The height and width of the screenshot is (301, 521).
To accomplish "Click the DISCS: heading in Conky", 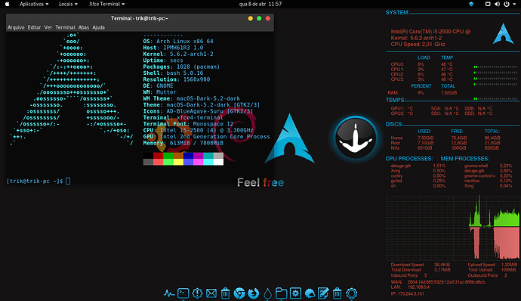I will (394, 124).
